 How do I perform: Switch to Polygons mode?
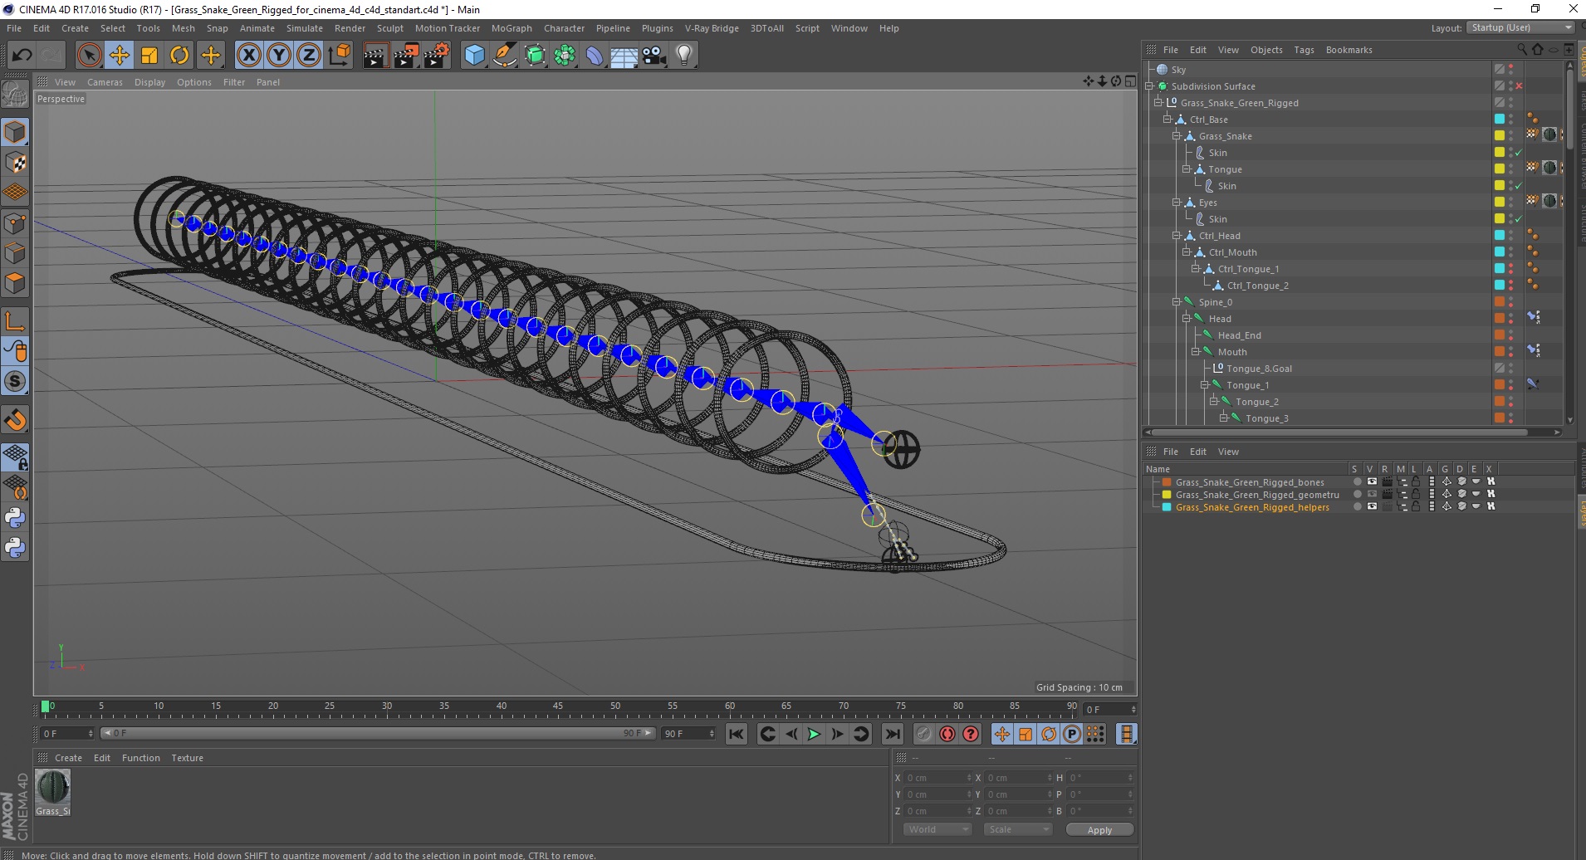point(15,283)
